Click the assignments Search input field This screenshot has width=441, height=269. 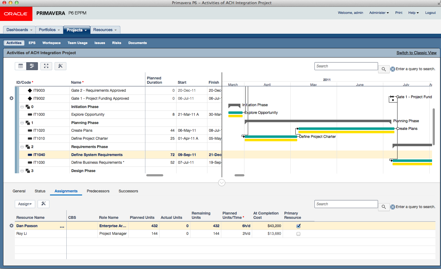[346, 204]
